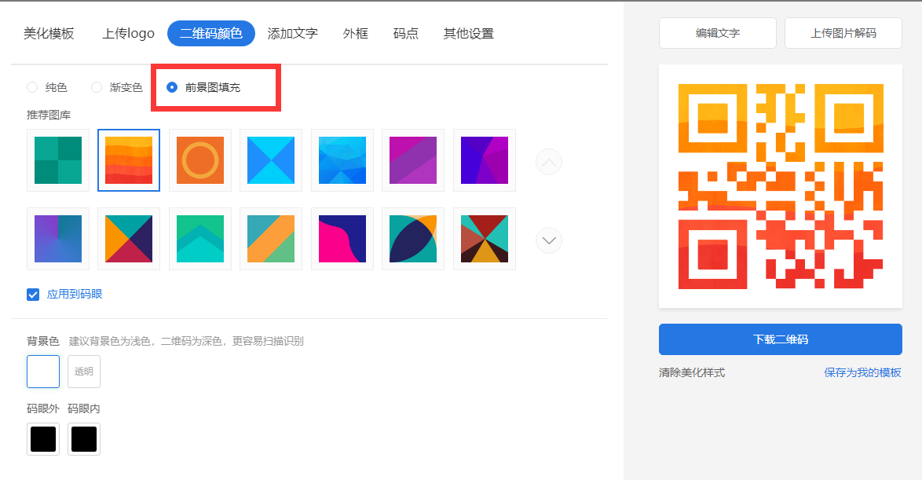This screenshot has height=480, width=922.
Task: Select the 纯色 radio option
Action: [32, 87]
